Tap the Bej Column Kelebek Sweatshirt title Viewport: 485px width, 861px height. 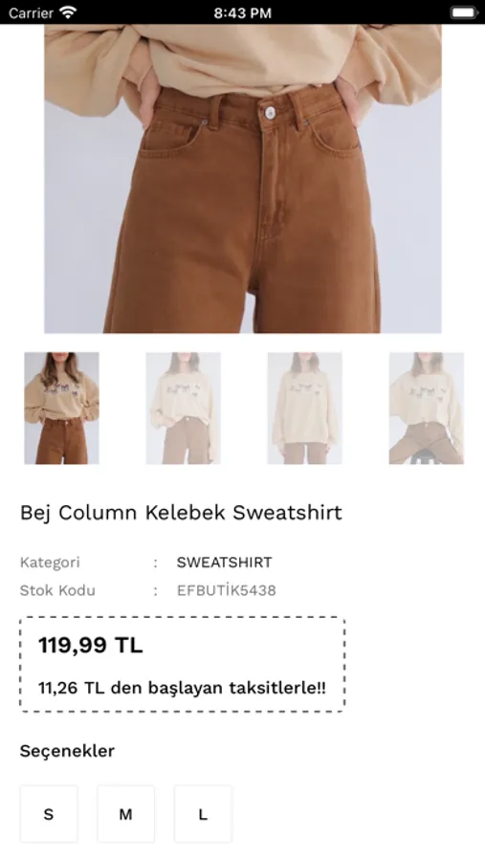tap(181, 513)
